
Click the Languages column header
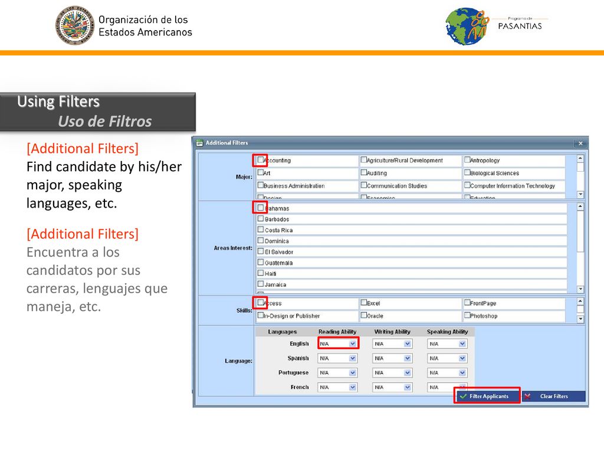(x=283, y=331)
